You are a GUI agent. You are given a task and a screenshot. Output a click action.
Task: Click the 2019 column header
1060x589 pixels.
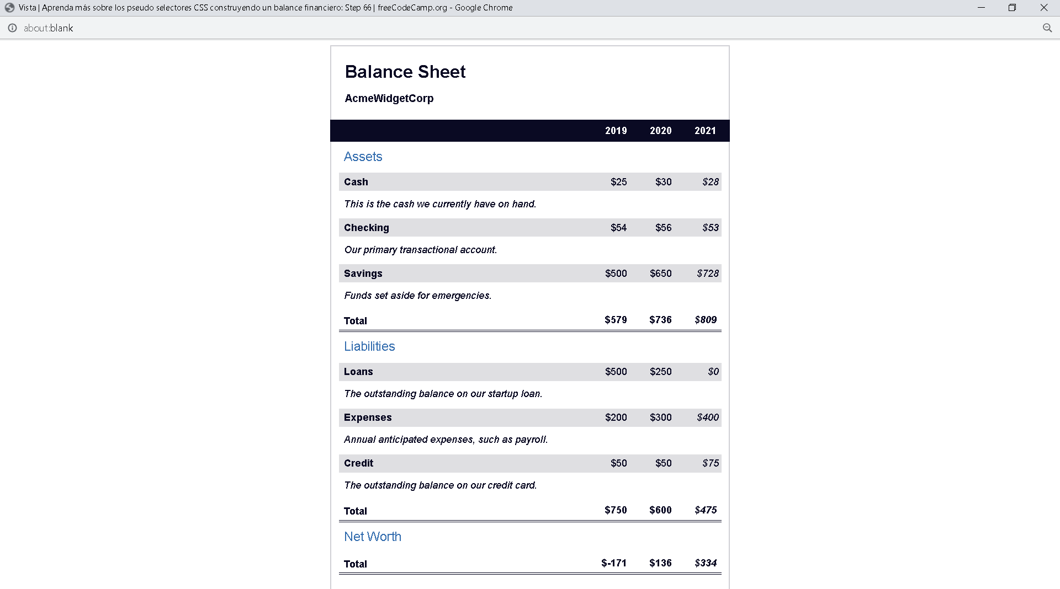pyautogui.click(x=616, y=131)
